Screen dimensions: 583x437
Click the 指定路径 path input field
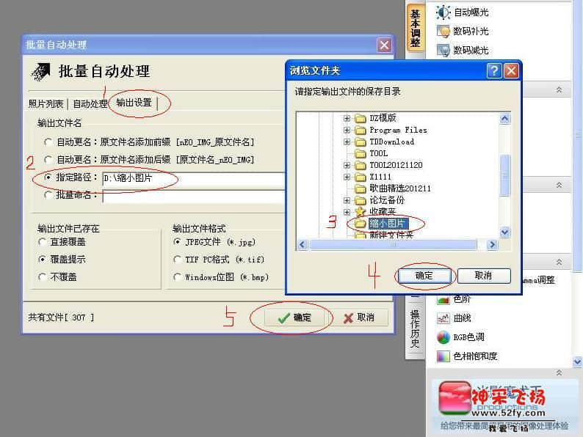tap(194, 179)
